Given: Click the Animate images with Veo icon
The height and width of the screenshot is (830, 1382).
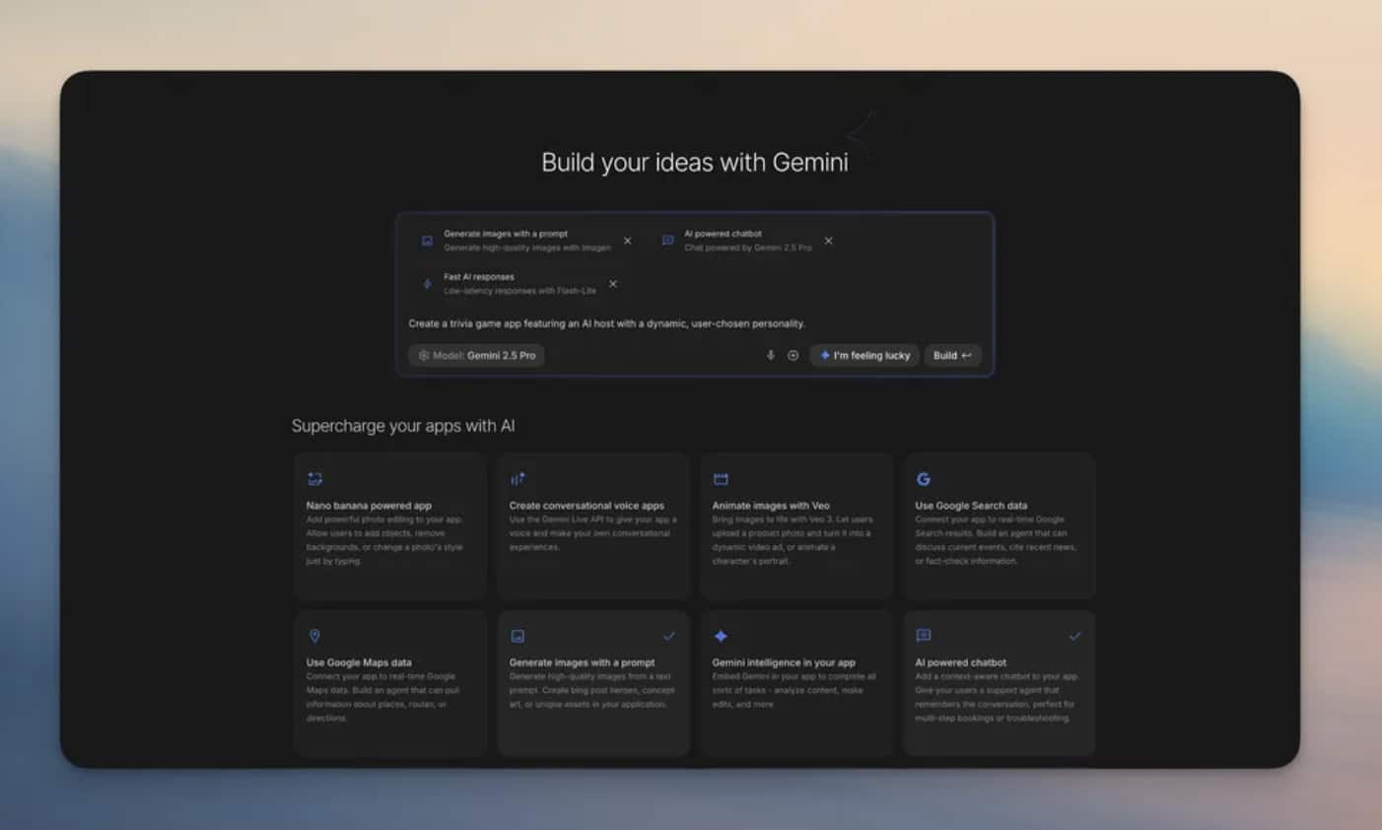Looking at the screenshot, I should click(721, 478).
